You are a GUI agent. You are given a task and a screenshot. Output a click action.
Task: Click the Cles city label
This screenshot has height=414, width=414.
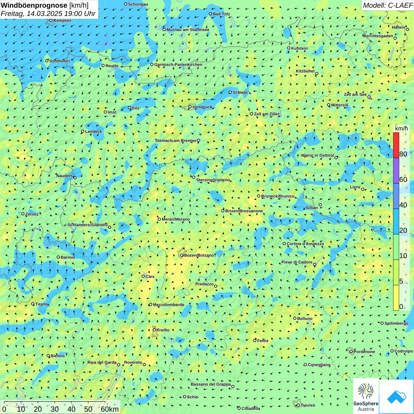(x=150, y=276)
